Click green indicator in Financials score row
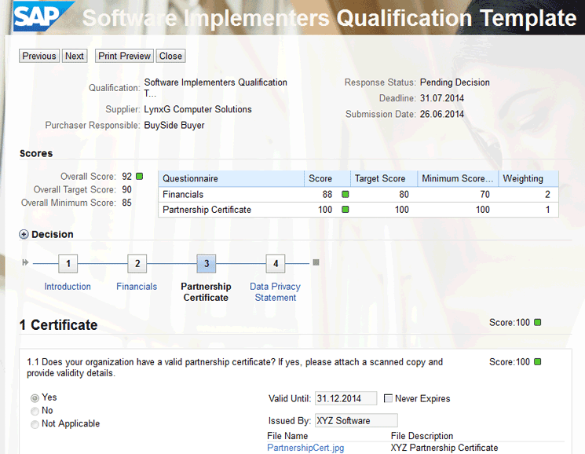585x454 pixels. [x=345, y=195]
